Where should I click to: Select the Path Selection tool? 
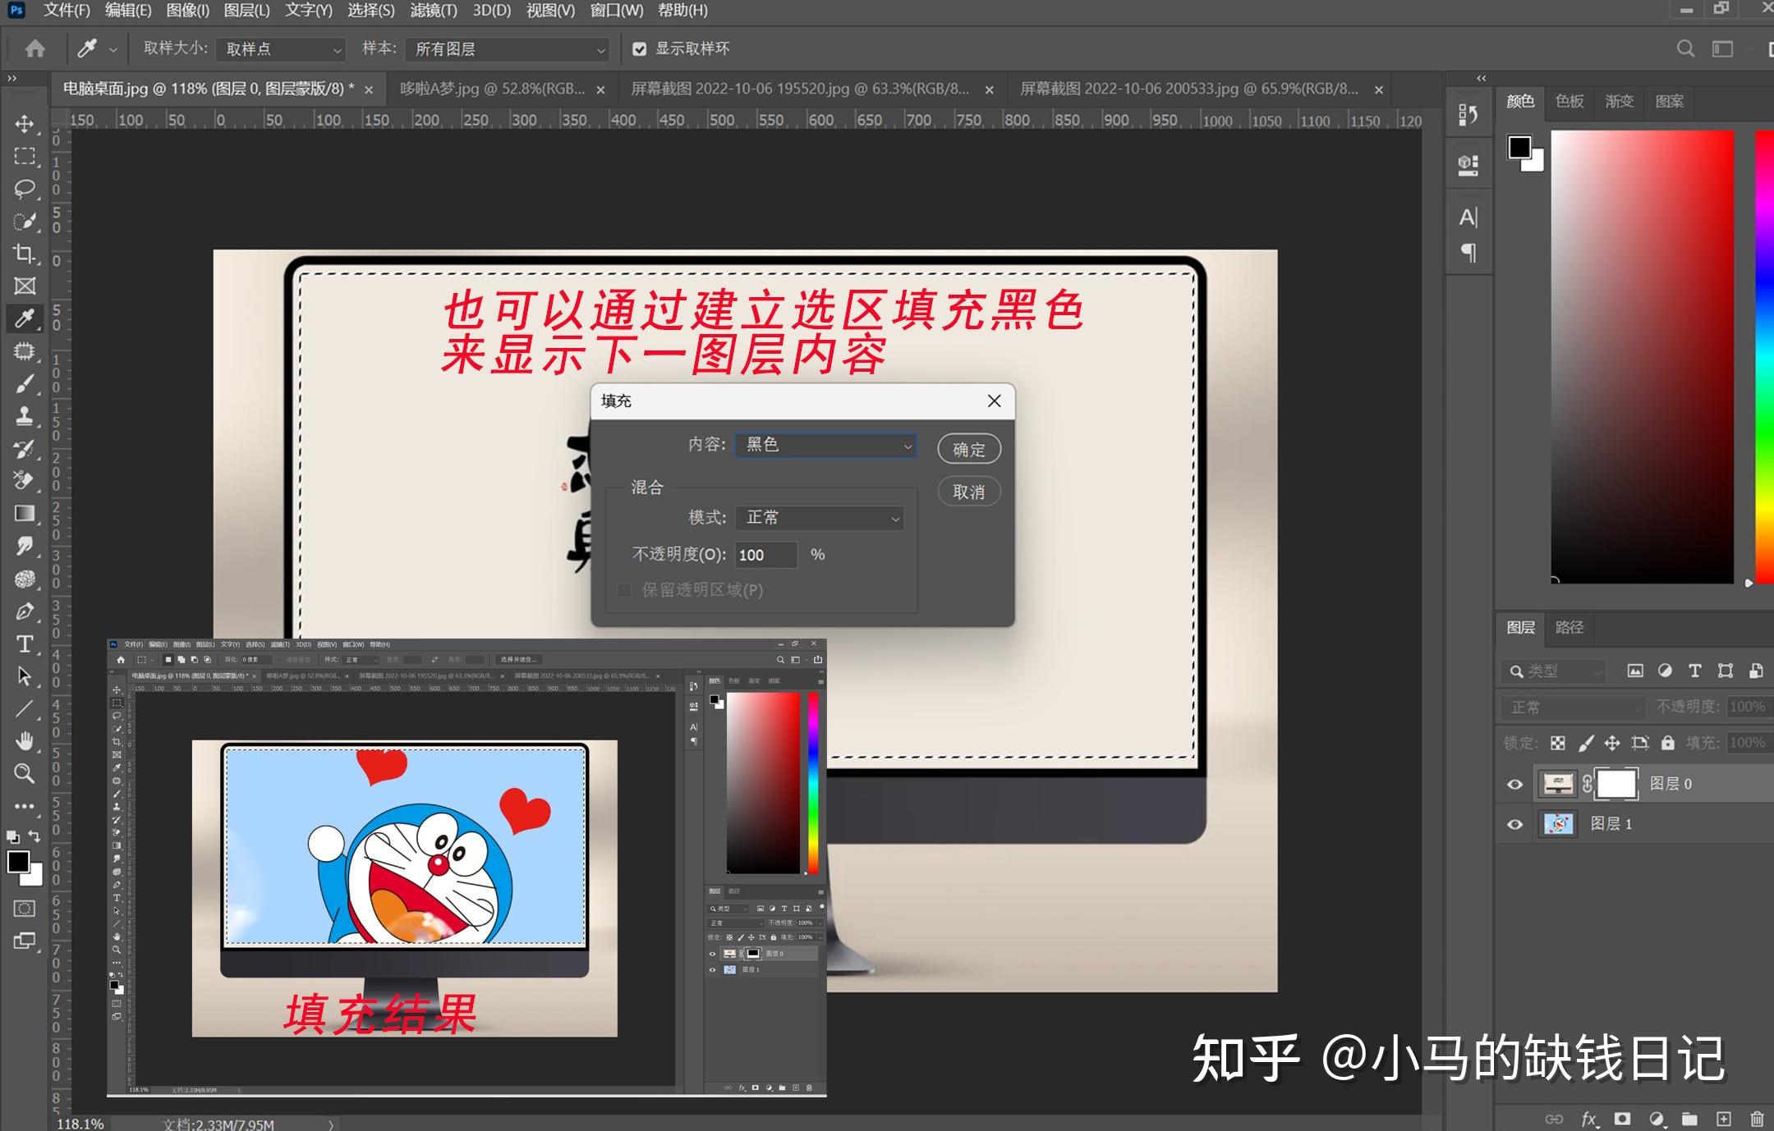click(25, 676)
